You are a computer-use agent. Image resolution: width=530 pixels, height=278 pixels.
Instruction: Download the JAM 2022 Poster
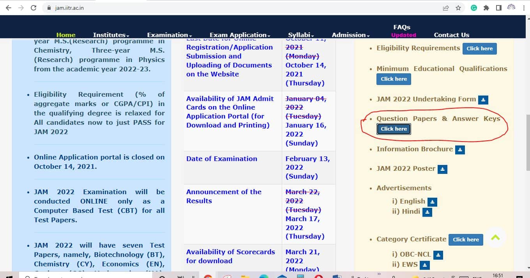coord(442,169)
